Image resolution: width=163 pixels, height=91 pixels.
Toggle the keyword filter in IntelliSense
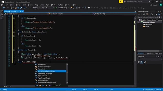57,85
